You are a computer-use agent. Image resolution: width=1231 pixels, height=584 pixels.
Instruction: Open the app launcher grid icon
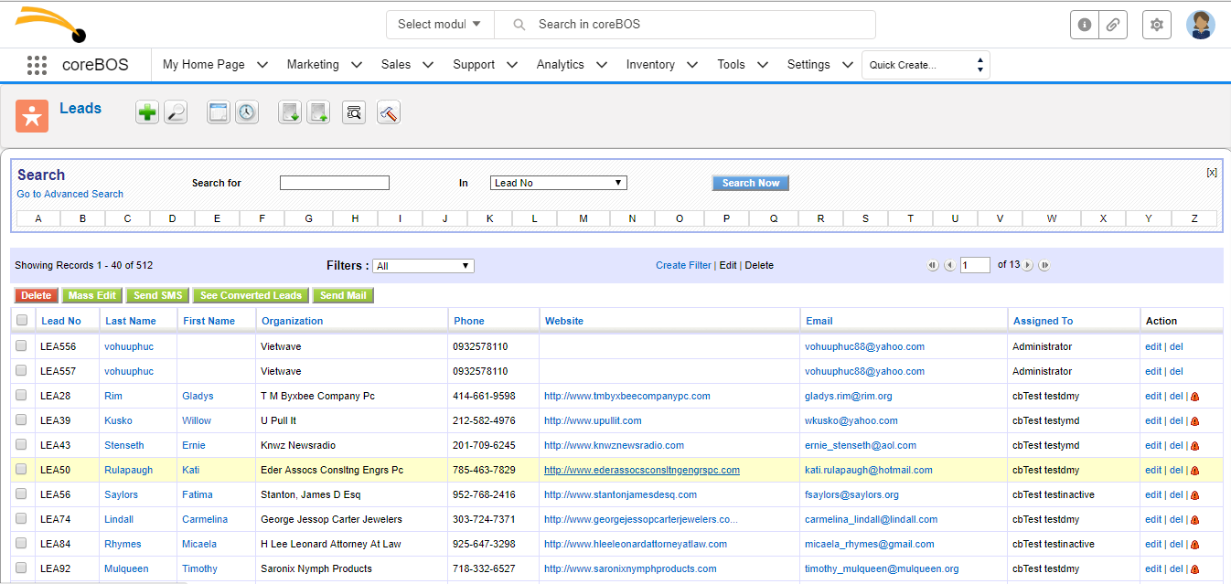tap(37, 65)
